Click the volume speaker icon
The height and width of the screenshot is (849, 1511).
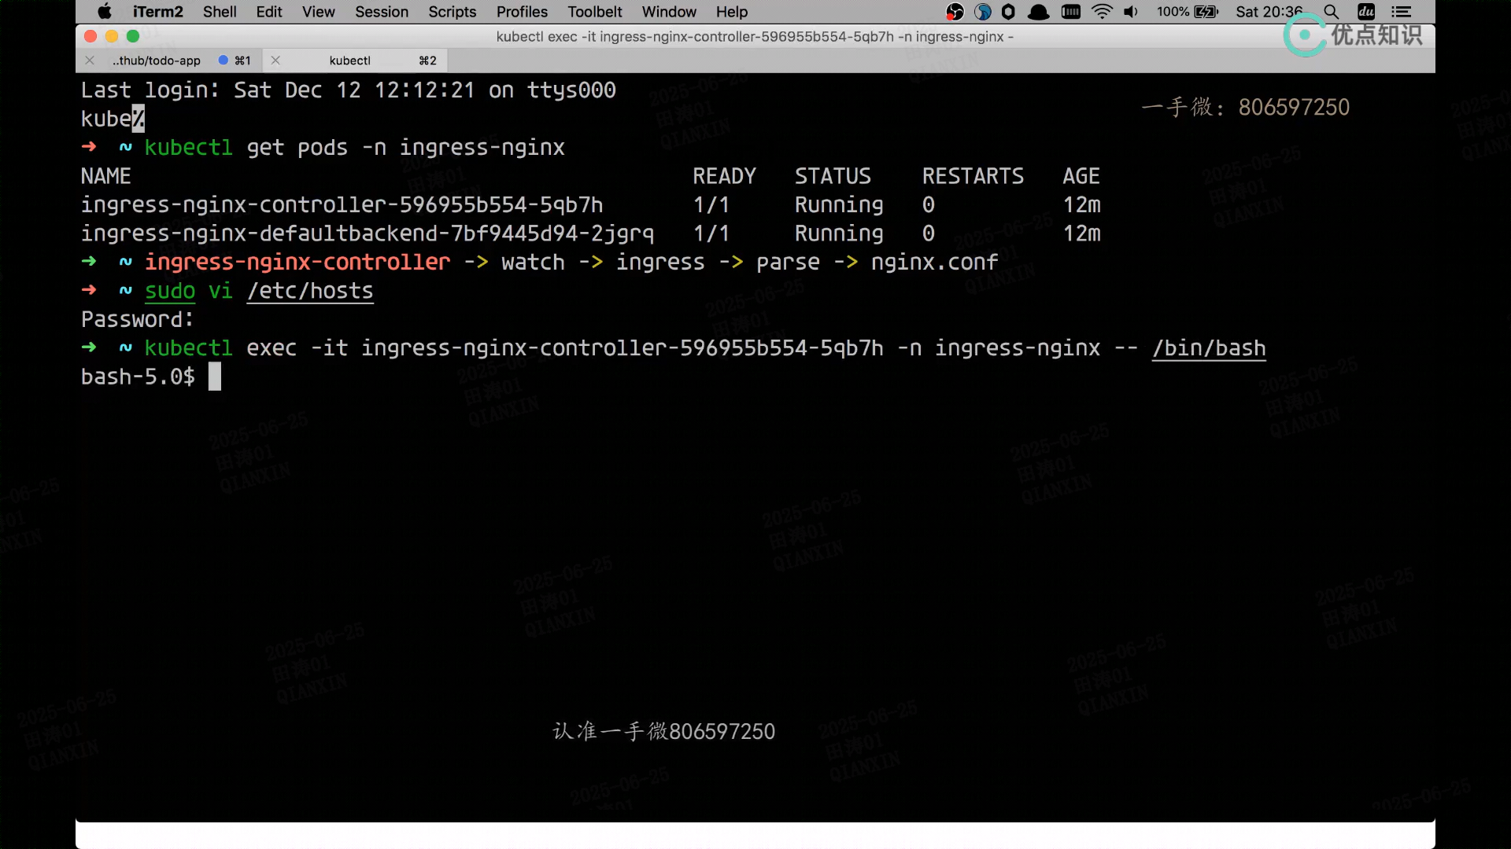(x=1131, y=12)
